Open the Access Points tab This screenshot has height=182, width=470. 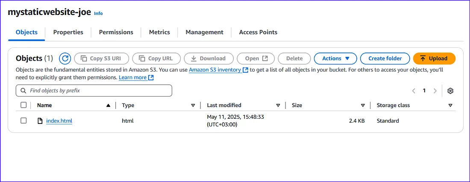pyautogui.click(x=258, y=32)
